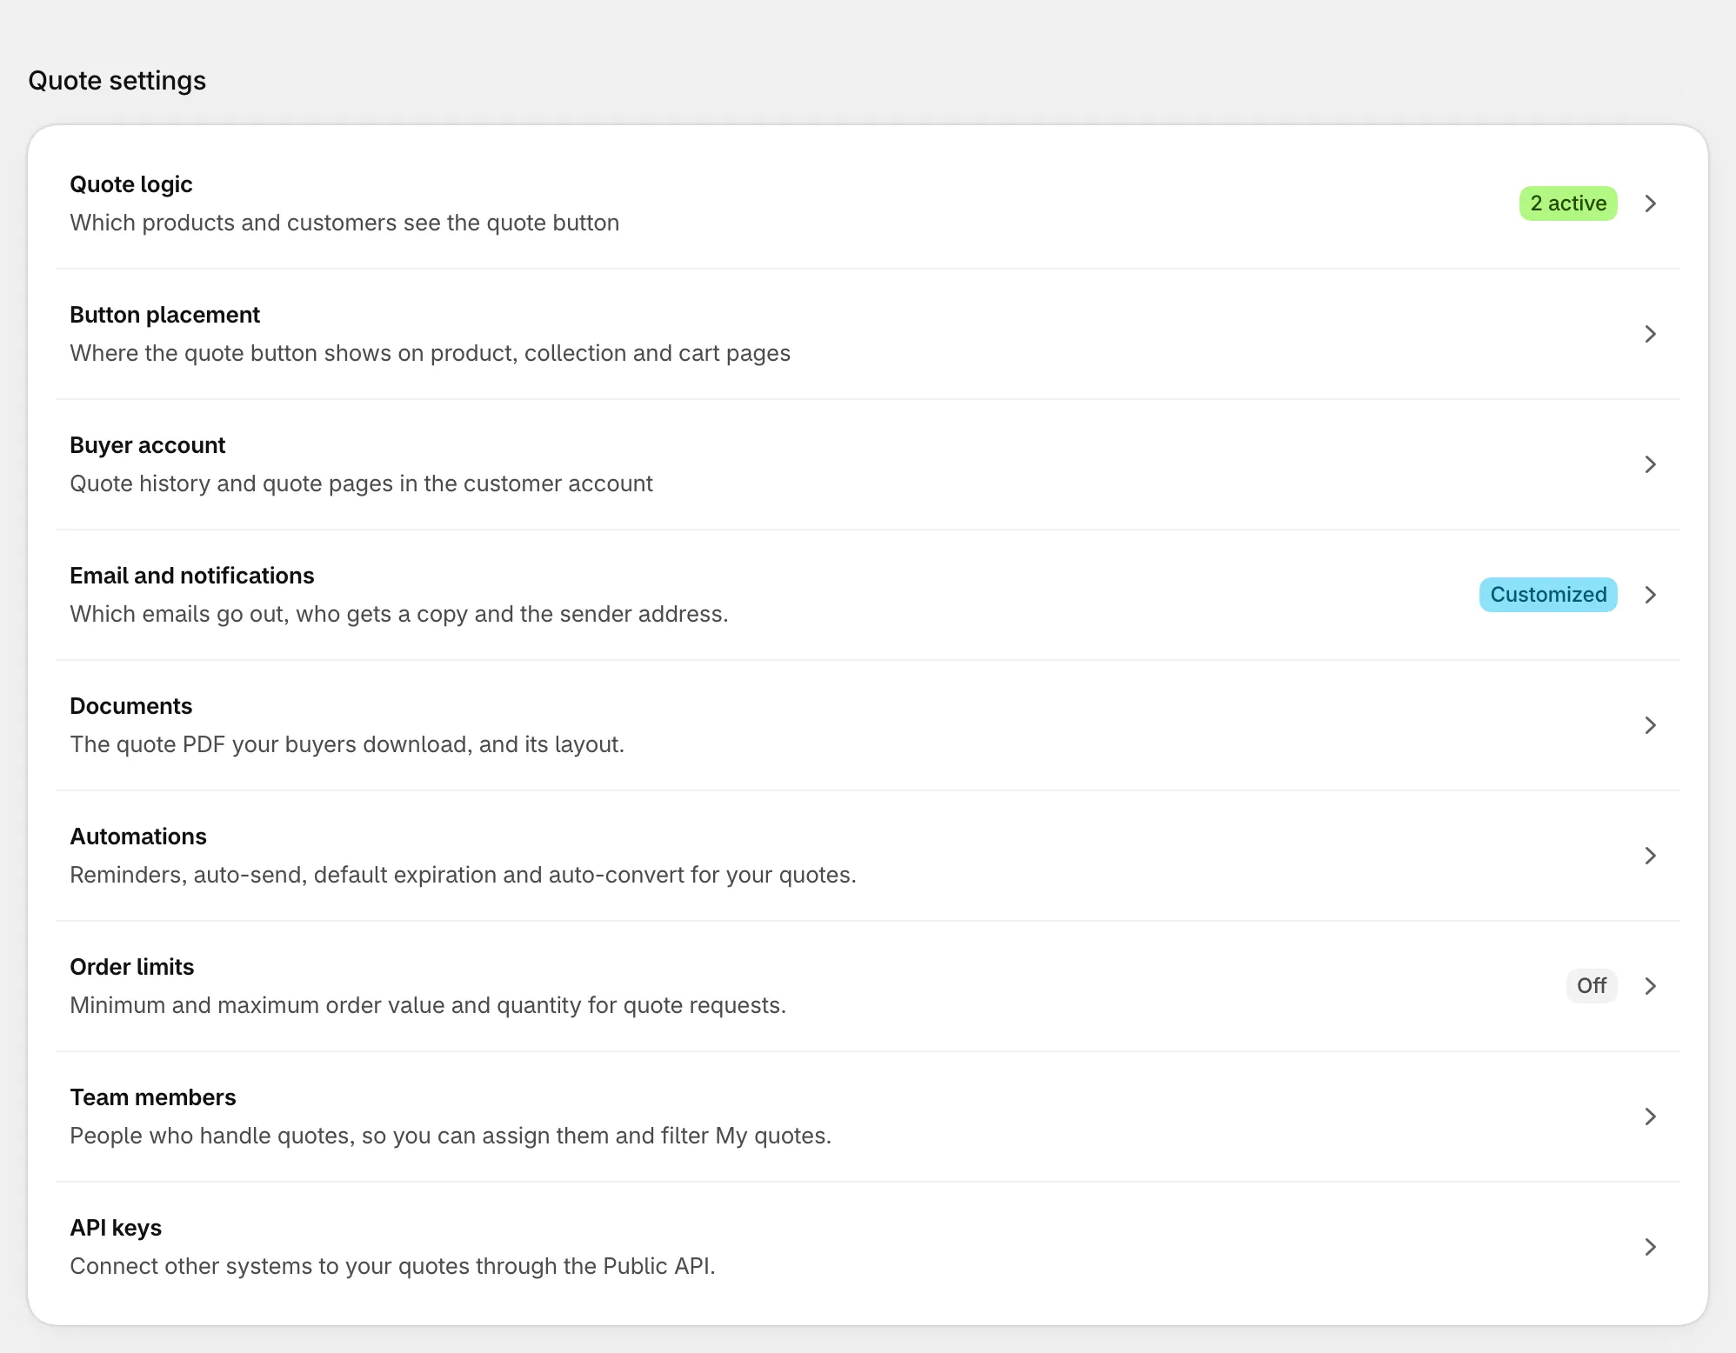Select the Team members title
This screenshot has width=1736, height=1353.
coord(152,1097)
